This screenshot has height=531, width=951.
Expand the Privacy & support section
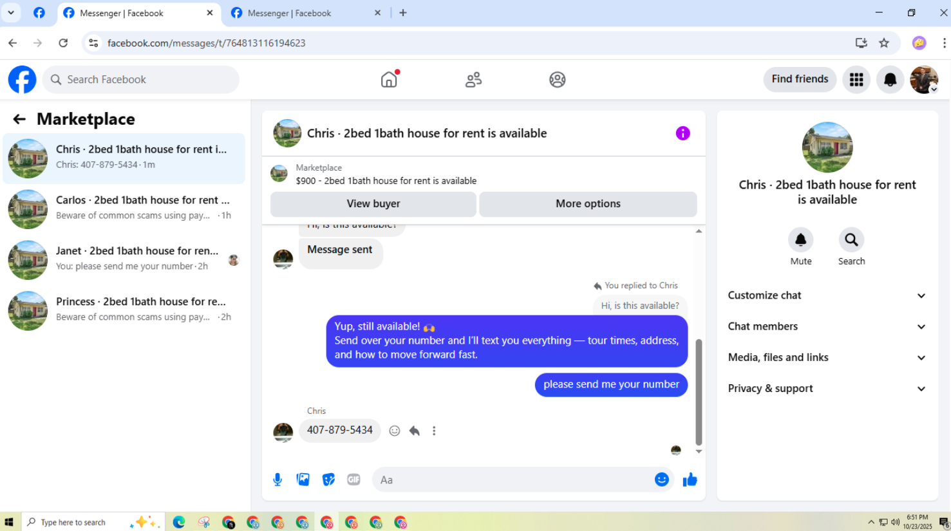click(x=827, y=388)
